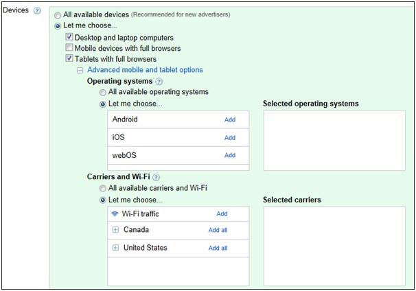Viewport: 416px width, 291px height.
Task: Add webOS operating system
Action: [230, 155]
